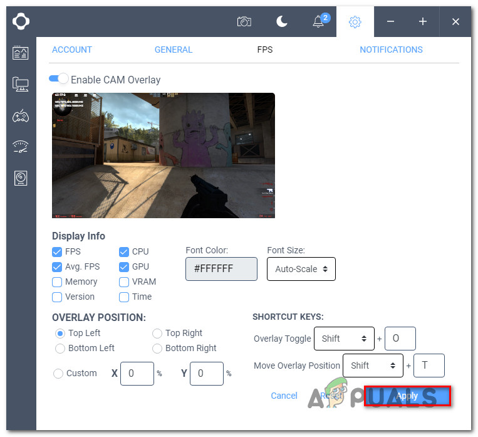Open the settings gear icon

coord(355,22)
